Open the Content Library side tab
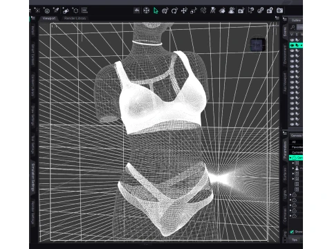Viewport: 332px width, 249px height. [33, 86]
